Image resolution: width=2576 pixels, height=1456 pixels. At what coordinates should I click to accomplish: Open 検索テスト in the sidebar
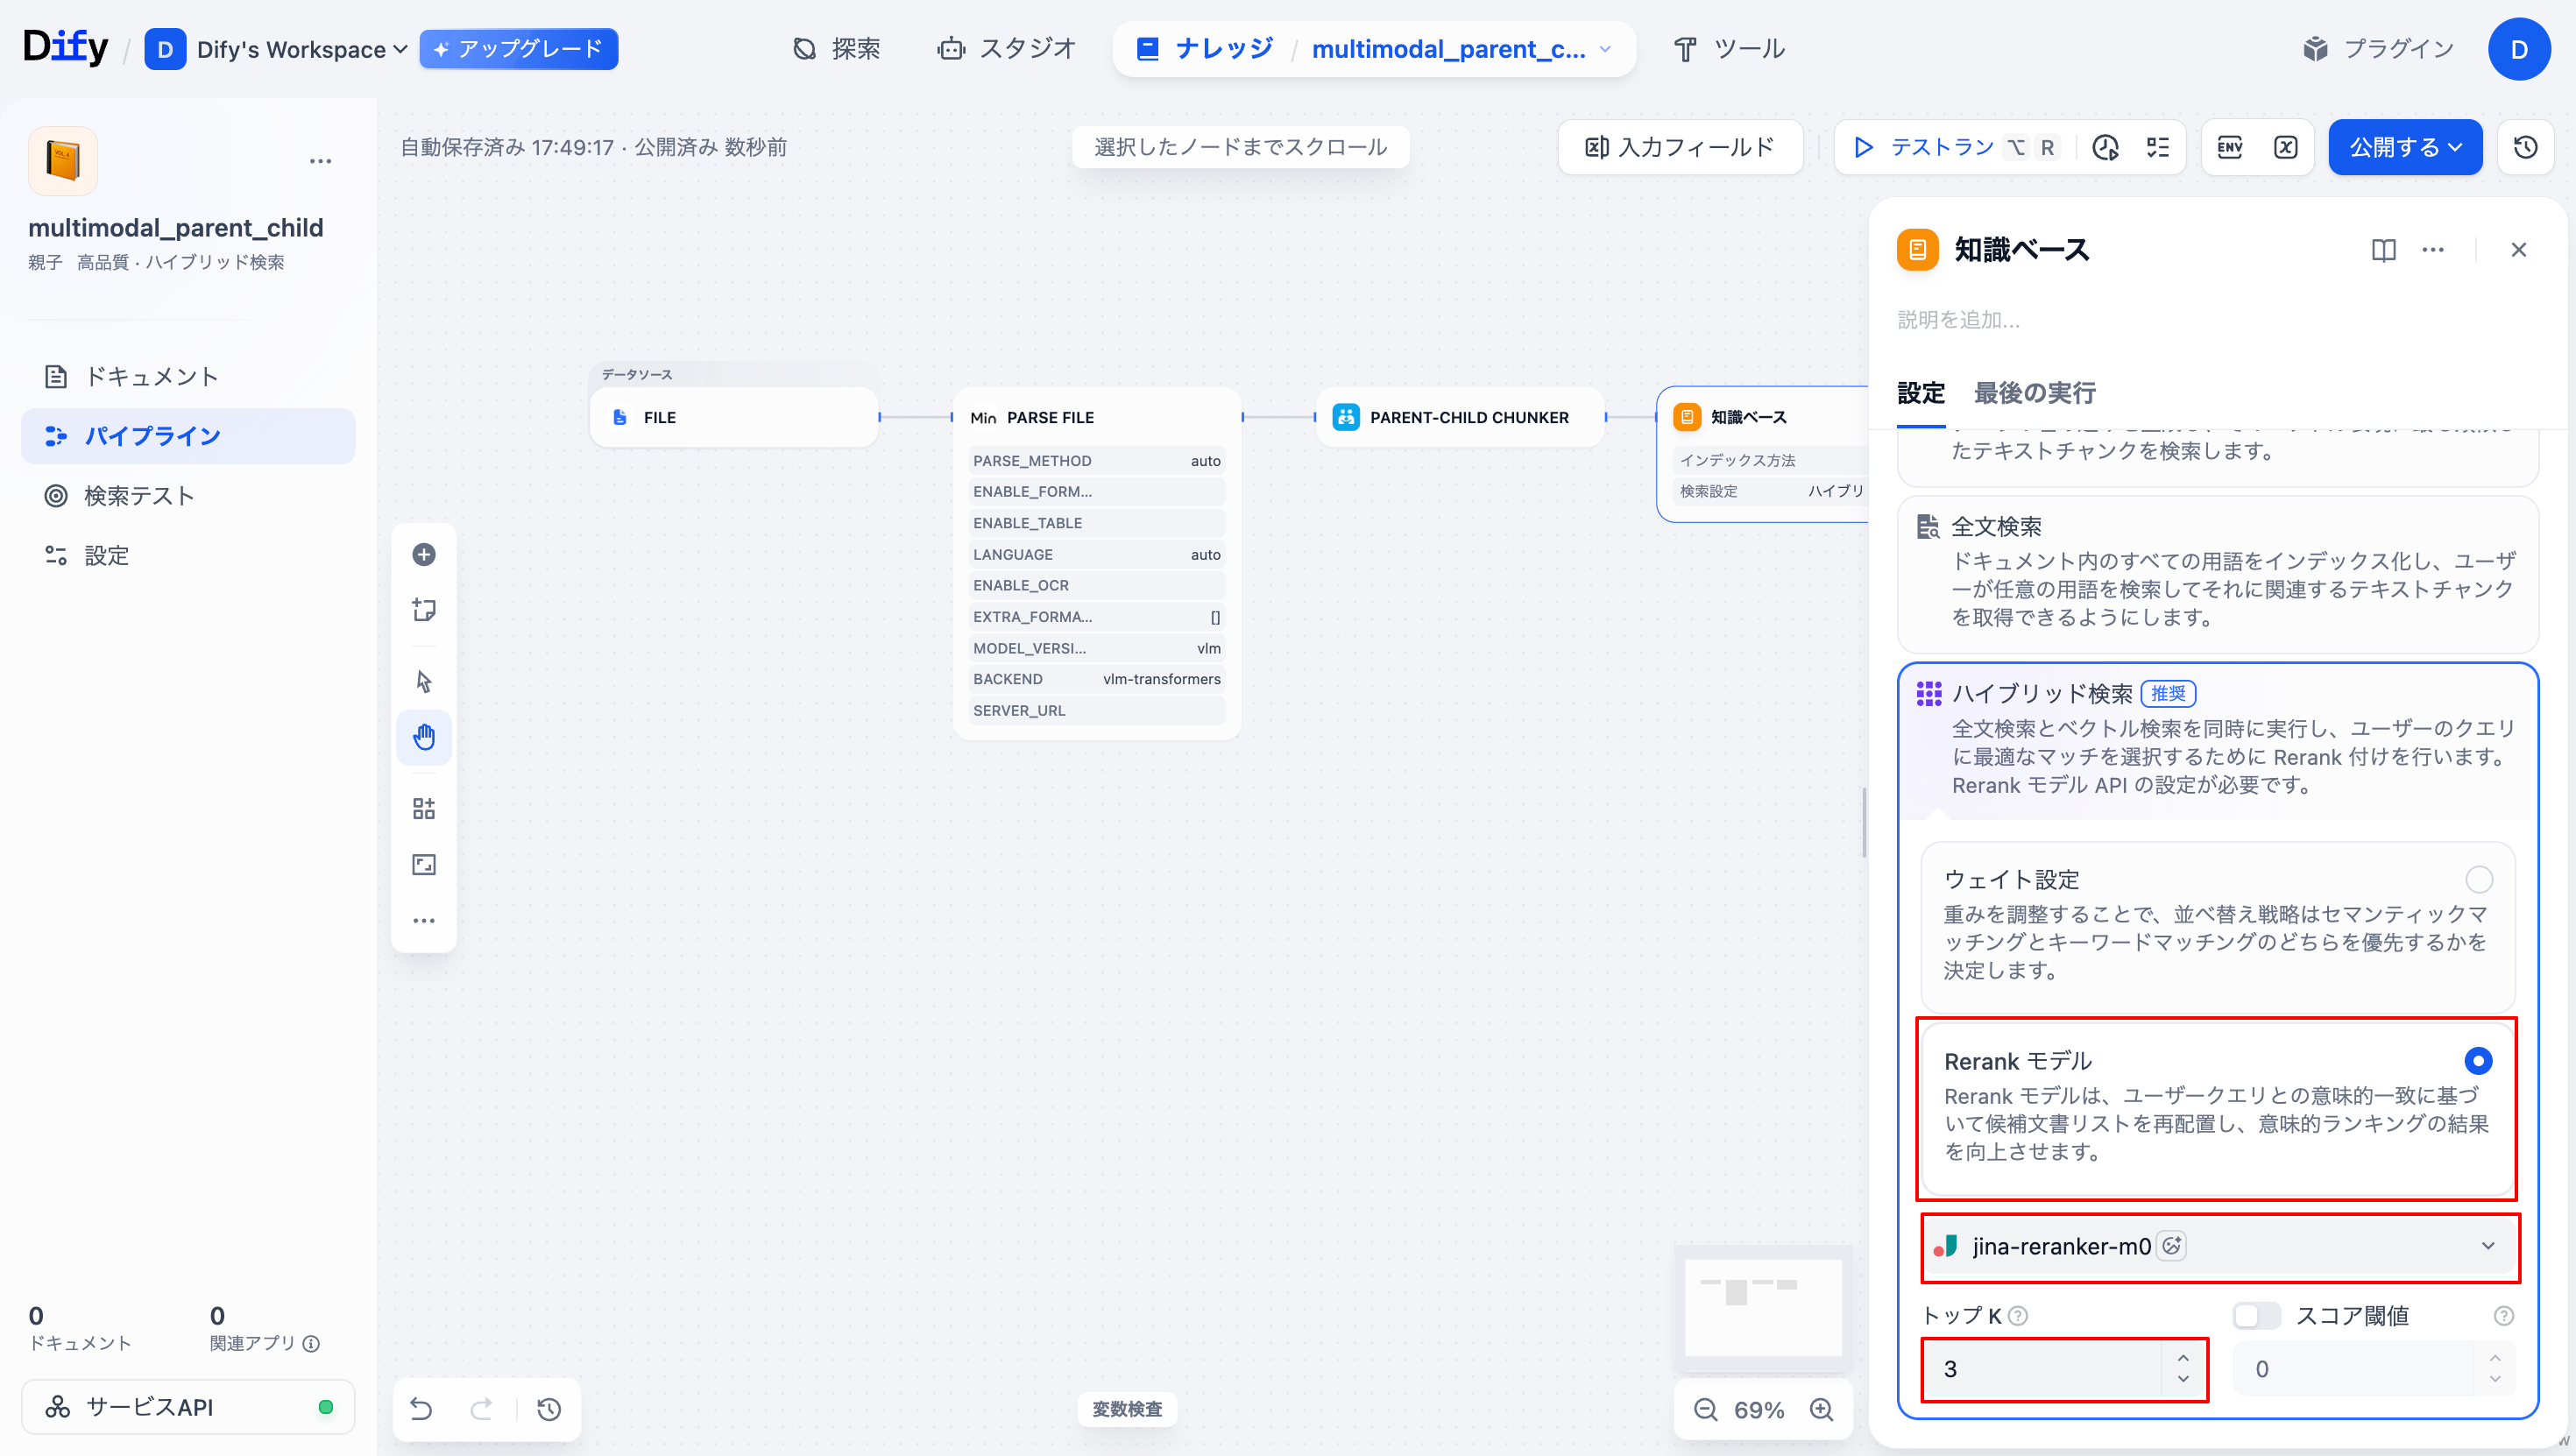pos(138,495)
